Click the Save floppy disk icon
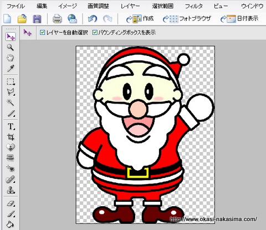266x230 pixels. point(37,19)
